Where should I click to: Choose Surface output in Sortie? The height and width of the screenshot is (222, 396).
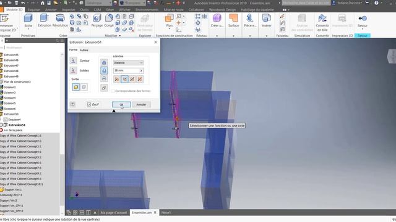pos(84,87)
